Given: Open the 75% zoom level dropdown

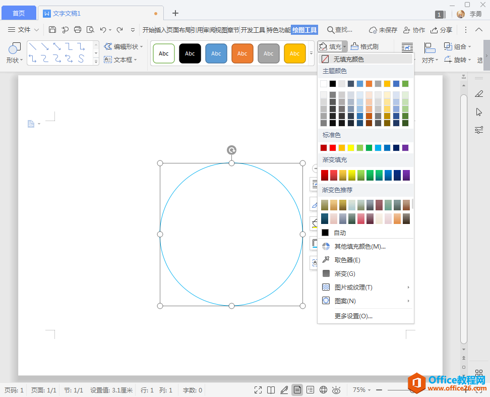Looking at the screenshot, I should coord(361,390).
